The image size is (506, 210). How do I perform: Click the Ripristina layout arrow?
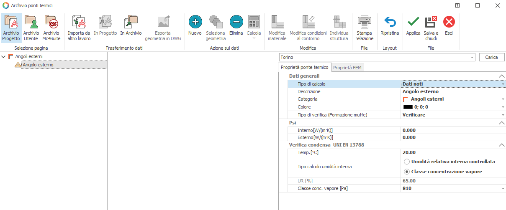tap(390, 22)
